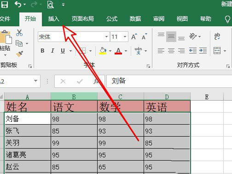Click the Copy icon
This screenshot has width=232, height=174.
click(x=19, y=43)
